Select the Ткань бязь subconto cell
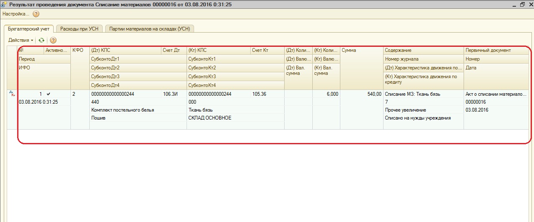 (235, 110)
